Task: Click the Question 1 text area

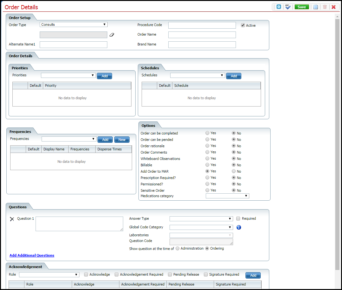Action: coord(79,224)
